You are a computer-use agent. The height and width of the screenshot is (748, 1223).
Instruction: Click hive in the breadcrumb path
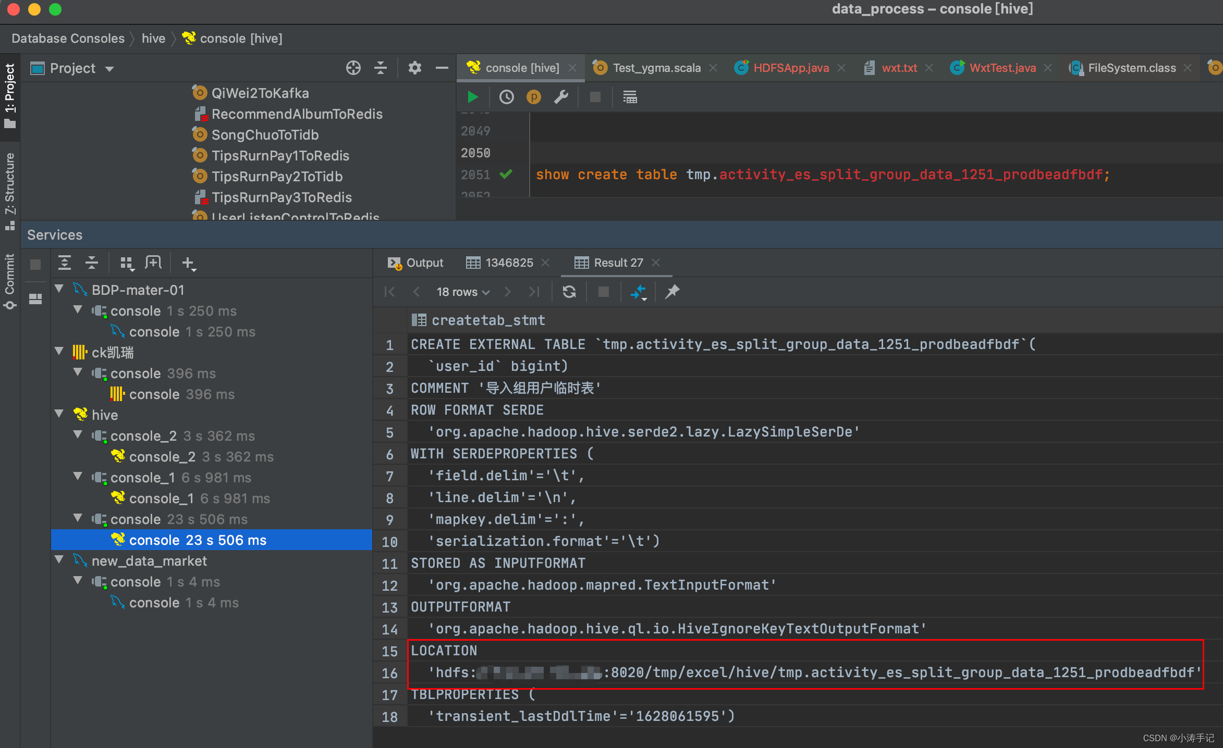153,39
